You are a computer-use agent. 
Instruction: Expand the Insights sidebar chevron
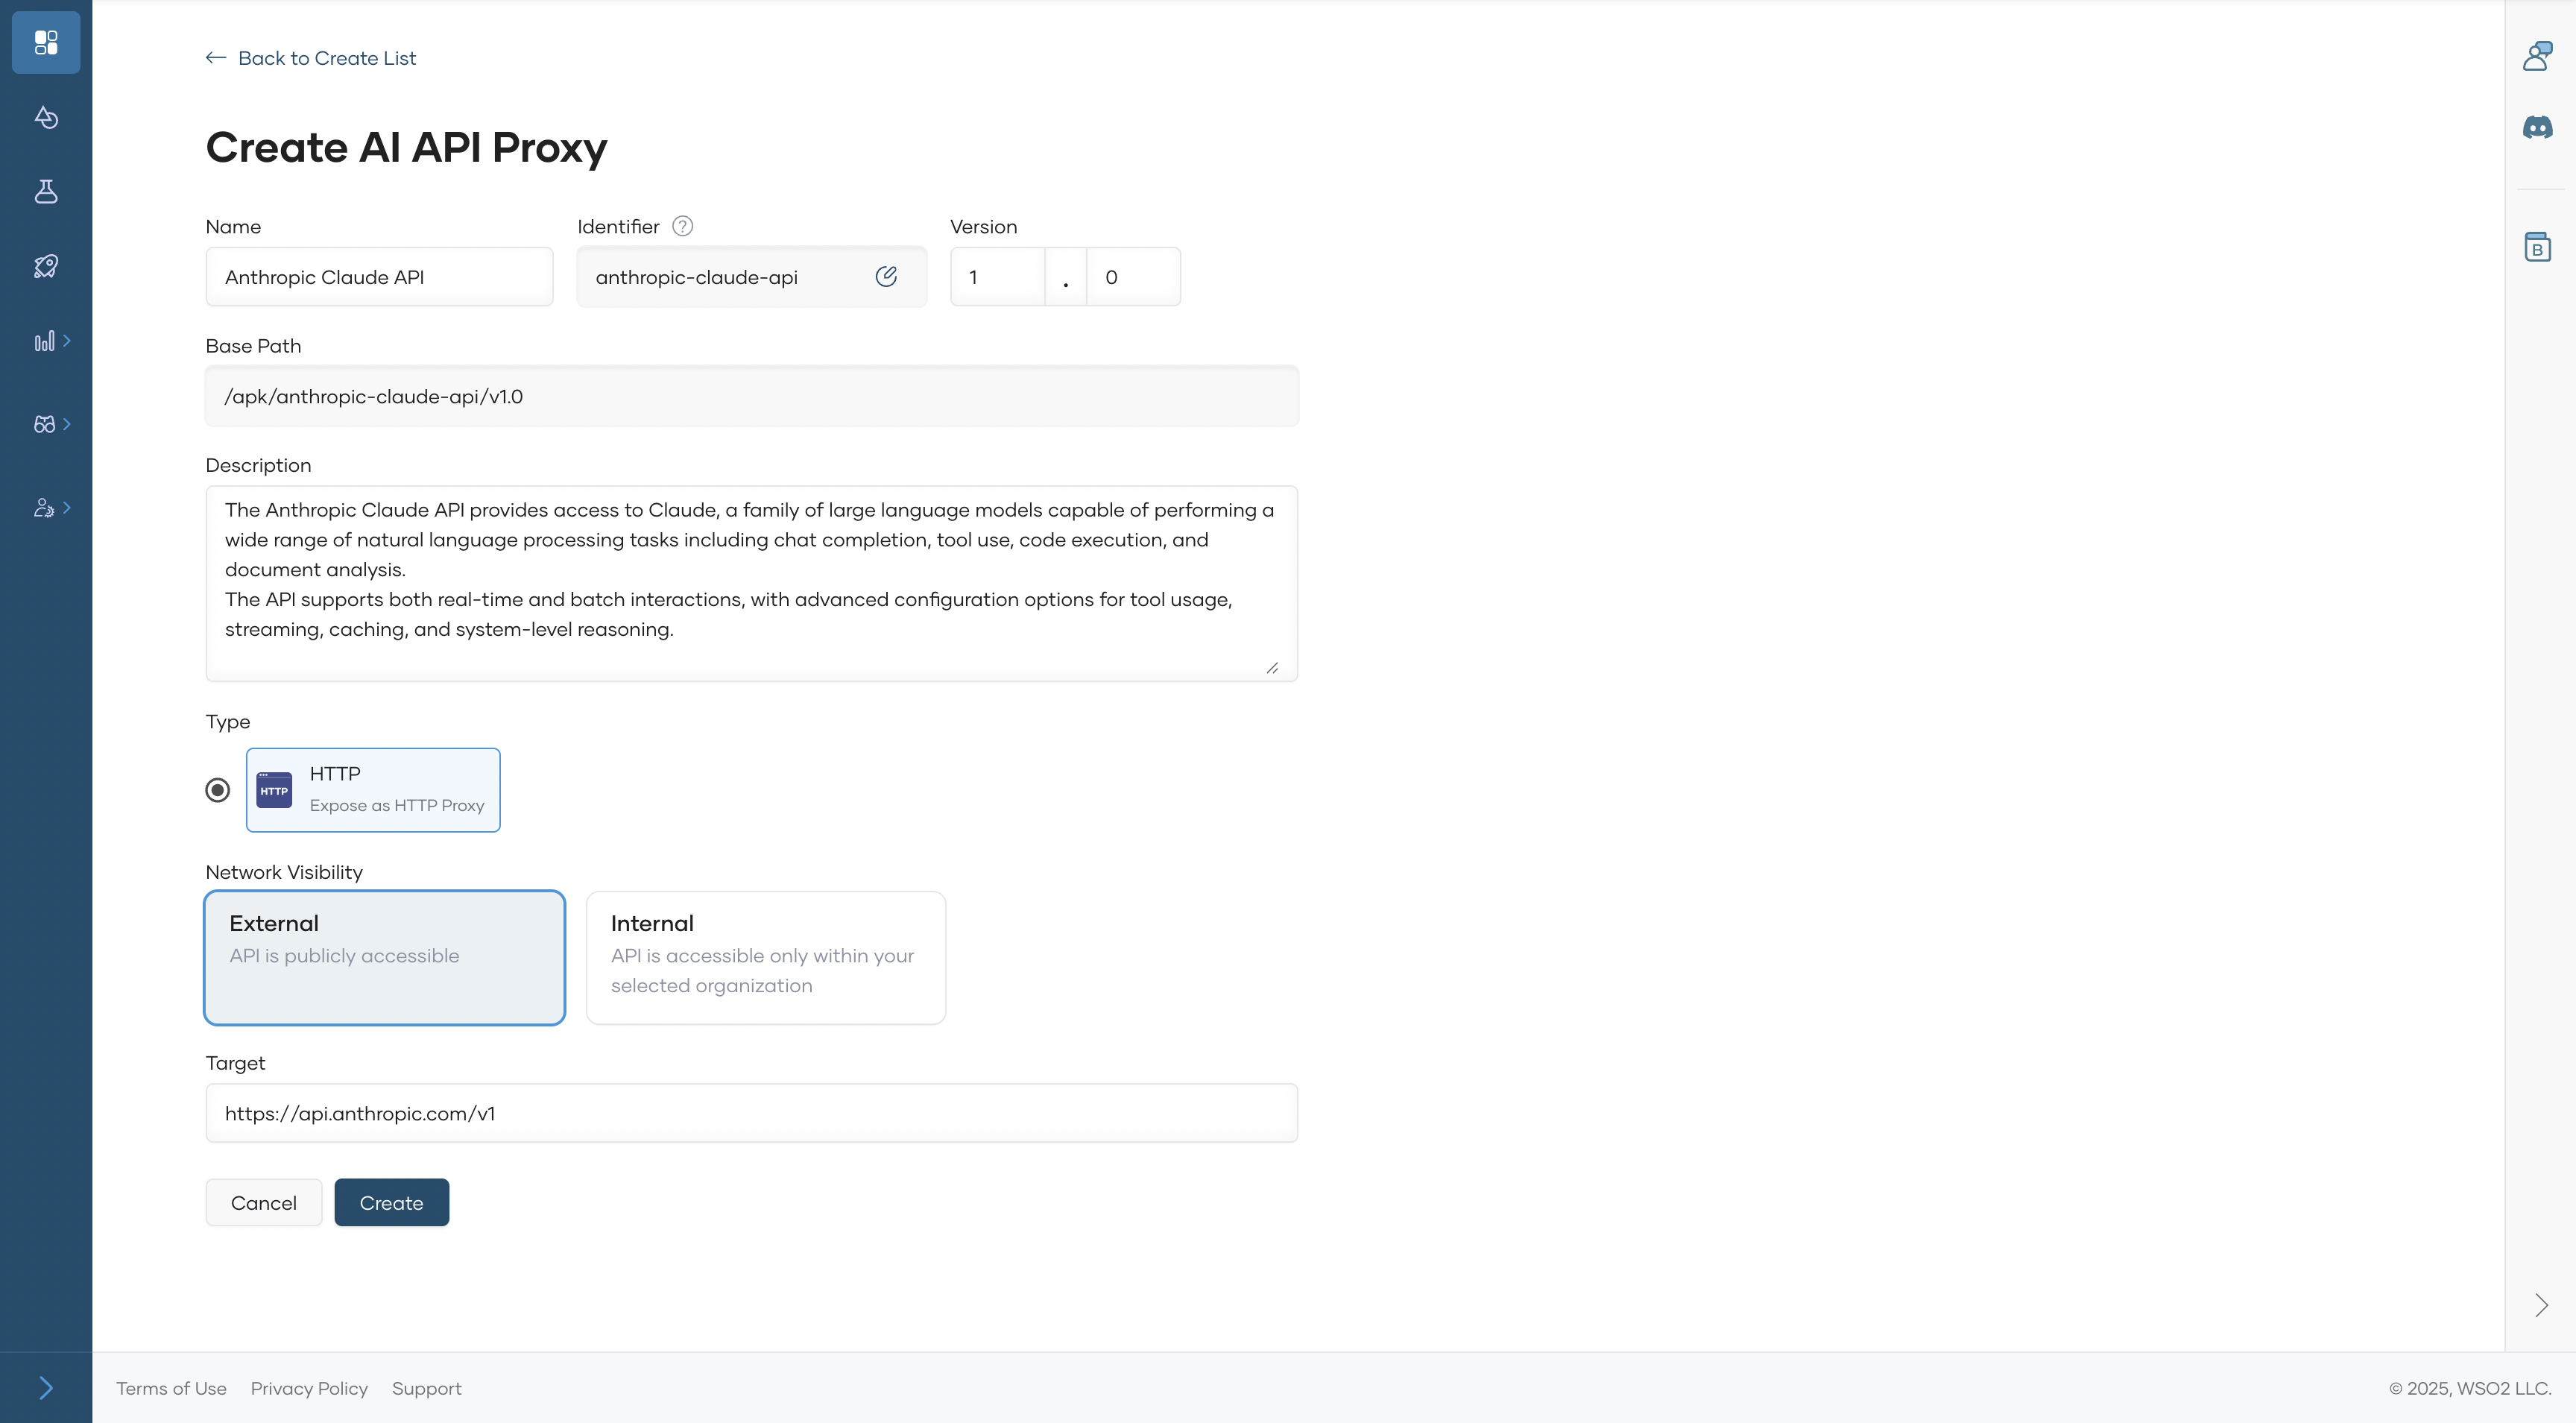pyautogui.click(x=66, y=423)
